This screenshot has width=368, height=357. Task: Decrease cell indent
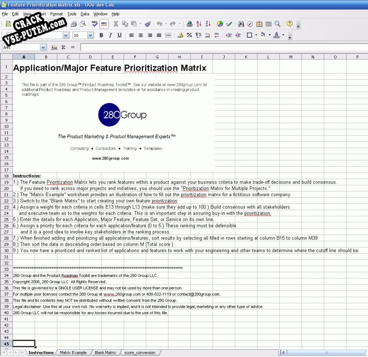pos(229,35)
